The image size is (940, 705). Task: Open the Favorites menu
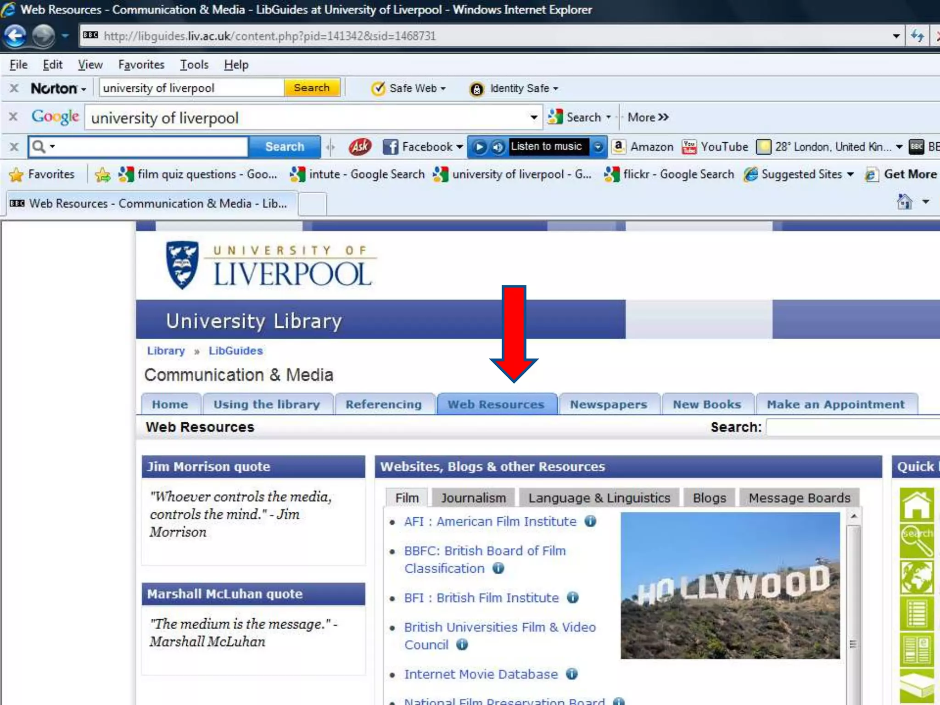pos(141,65)
